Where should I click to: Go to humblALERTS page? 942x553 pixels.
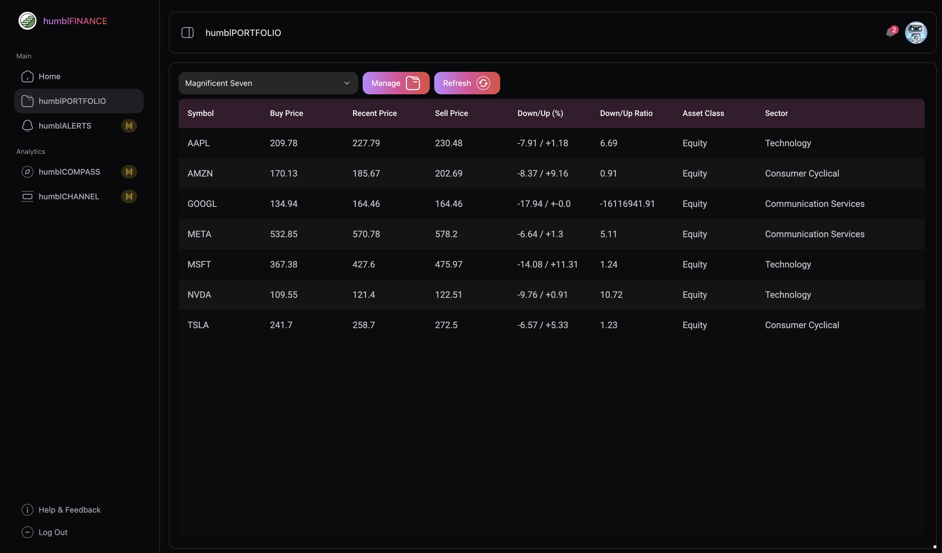pos(79,126)
